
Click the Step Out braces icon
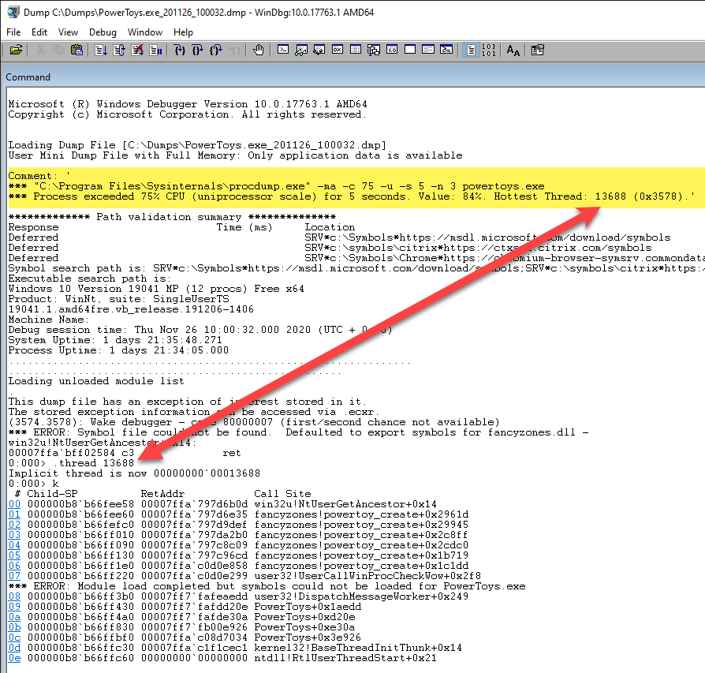(216, 50)
